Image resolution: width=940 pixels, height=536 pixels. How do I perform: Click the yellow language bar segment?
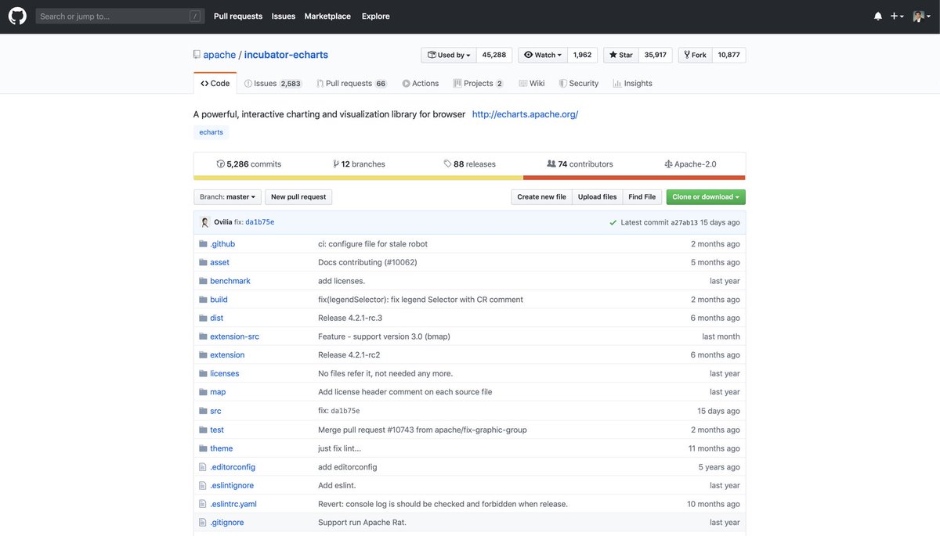pos(358,178)
